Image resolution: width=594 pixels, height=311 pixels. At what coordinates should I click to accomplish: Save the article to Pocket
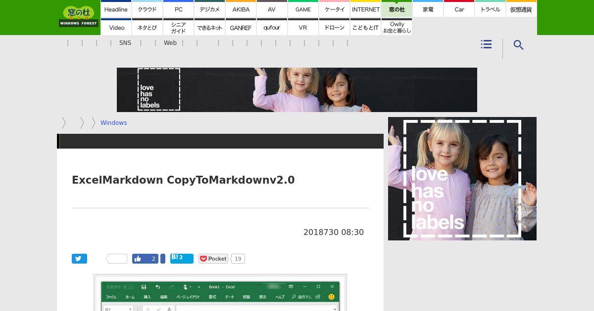213,259
